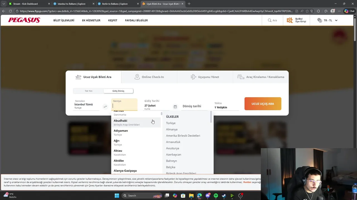Open Steam from the taskbar
Image resolution: width=357 pixels, height=200 pixels.
click(224, 196)
